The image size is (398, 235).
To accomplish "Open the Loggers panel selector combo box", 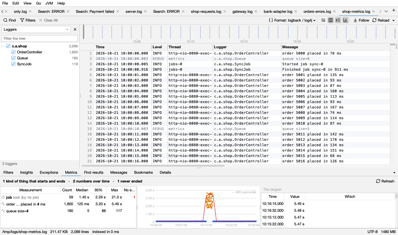I will tap(36, 29).
